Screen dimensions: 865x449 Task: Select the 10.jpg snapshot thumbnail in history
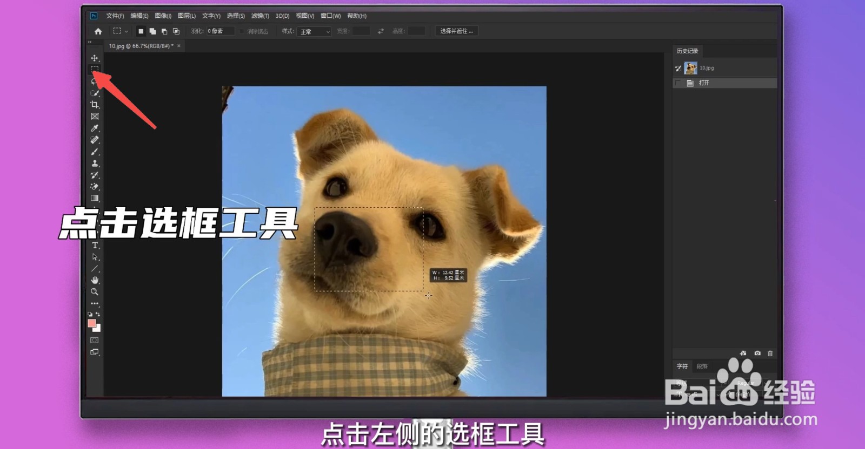tap(690, 68)
